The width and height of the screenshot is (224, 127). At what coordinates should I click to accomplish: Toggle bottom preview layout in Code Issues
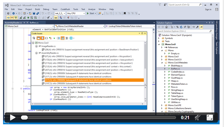pos(63,38)
